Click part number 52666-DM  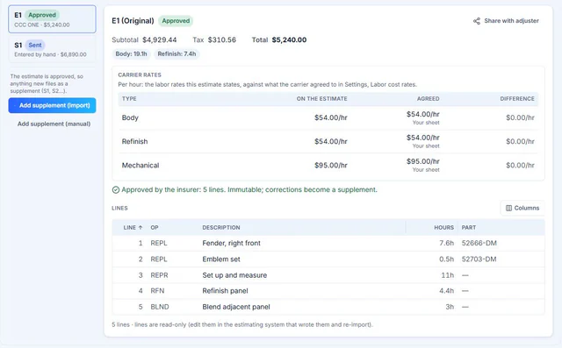(x=479, y=243)
